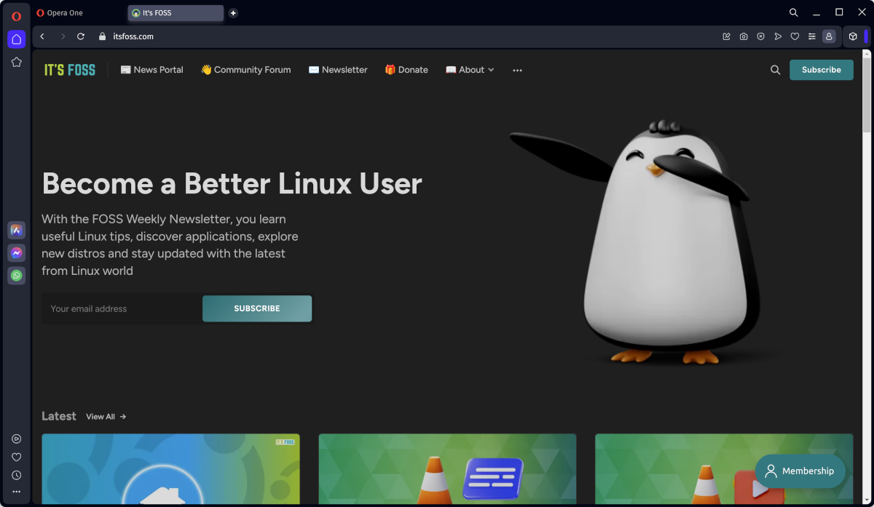Open the Aria AI sidebar icon
The height and width of the screenshot is (507, 874).
point(16,230)
